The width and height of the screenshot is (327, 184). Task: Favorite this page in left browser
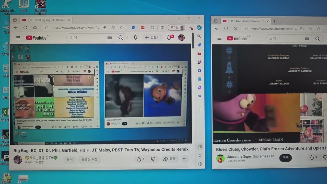click(x=122, y=28)
